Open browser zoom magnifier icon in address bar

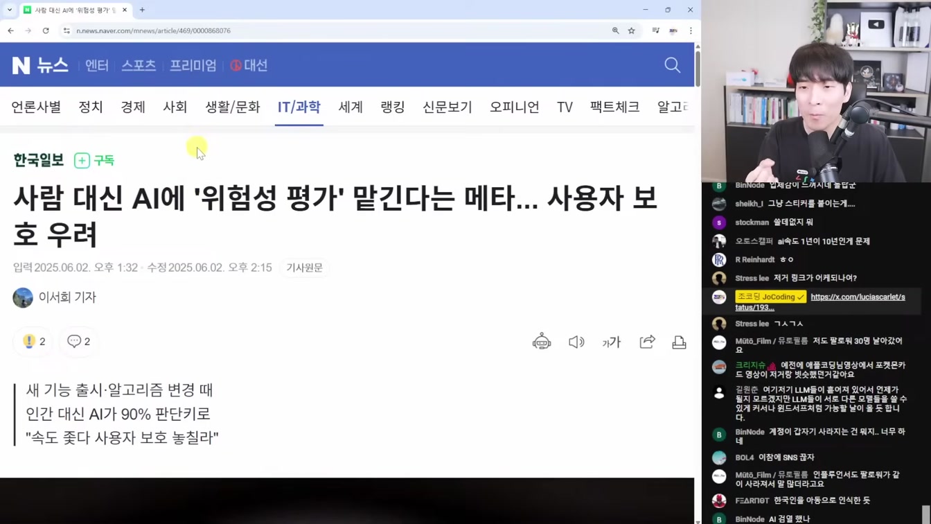pyautogui.click(x=615, y=30)
